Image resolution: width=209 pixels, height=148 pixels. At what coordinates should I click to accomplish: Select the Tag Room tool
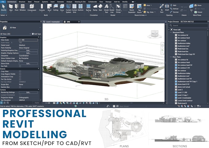[140, 9]
